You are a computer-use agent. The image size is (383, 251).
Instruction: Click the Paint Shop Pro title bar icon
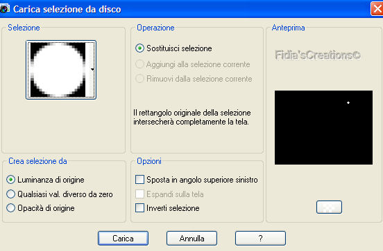coord(4,9)
